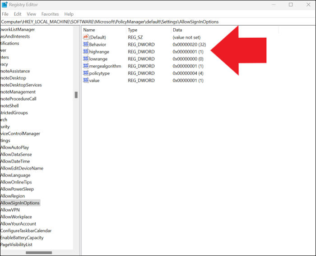This screenshot has height=256, width=316.
Task: Click the Registry Editor app icon
Action: tap(5, 5)
